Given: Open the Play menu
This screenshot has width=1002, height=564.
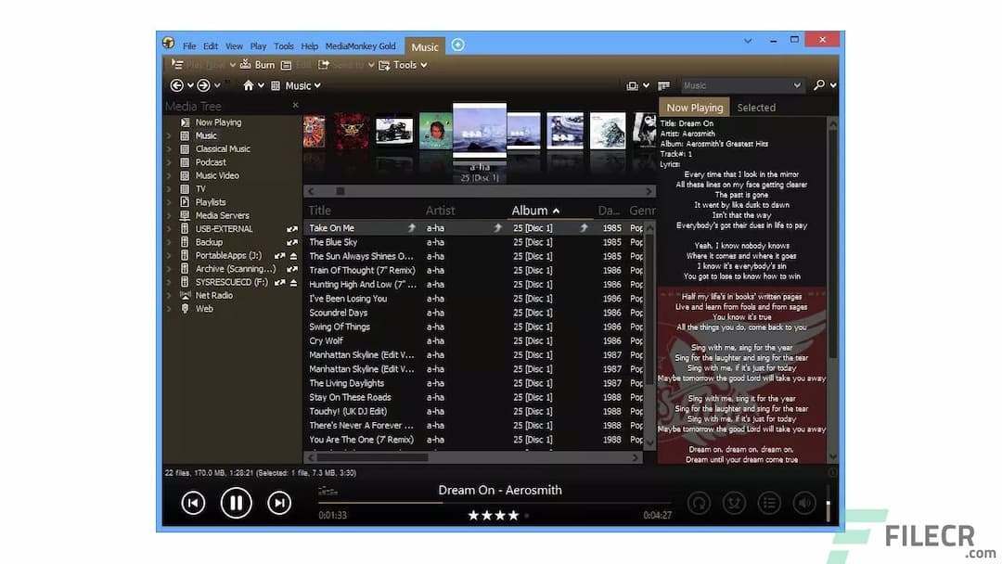Looking at the screenshot, I should [258, 45].
